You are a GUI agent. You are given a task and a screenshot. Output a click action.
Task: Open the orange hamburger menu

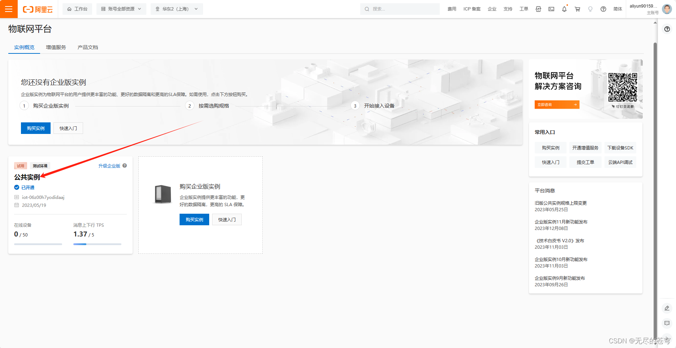click(9, 9)
